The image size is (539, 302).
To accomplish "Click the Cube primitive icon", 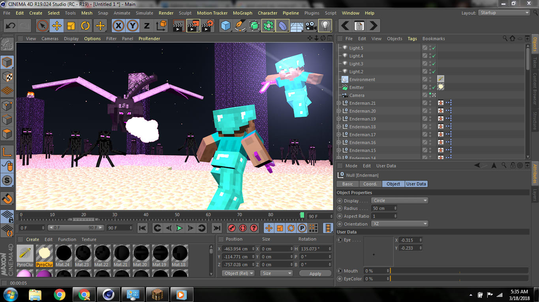I will (x=226, y=26).
